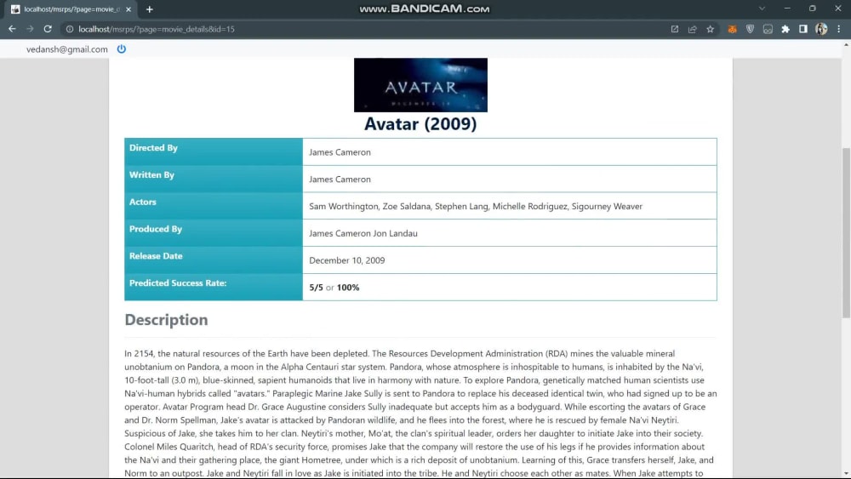
Task: Go back to the previous page
Action: (x=12, y=29)
